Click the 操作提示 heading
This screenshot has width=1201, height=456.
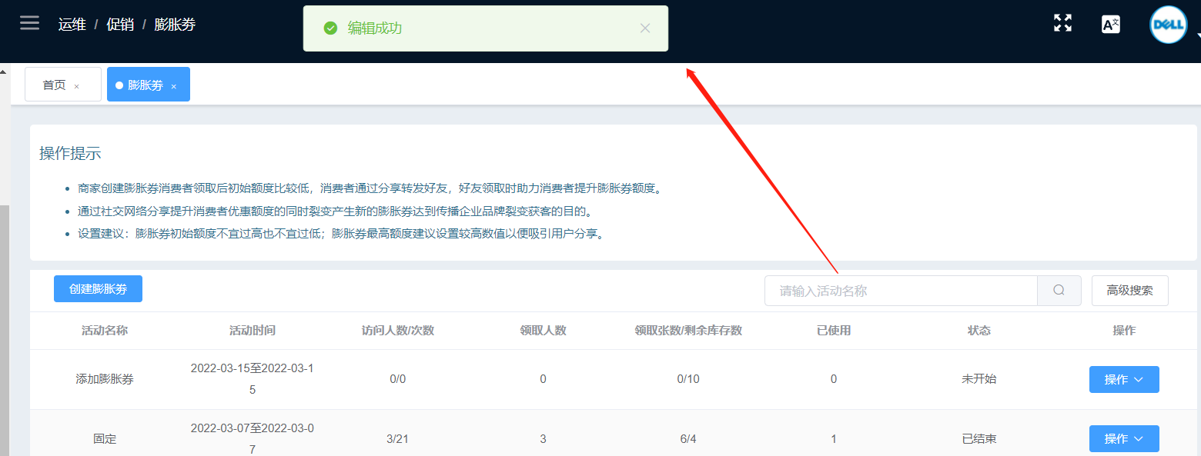pyautogui.click(x=70, y=153)
